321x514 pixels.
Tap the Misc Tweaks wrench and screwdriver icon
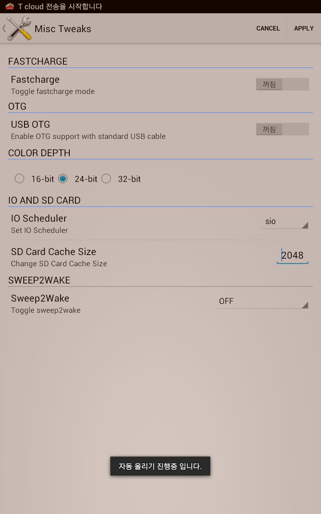click(19, 29)
